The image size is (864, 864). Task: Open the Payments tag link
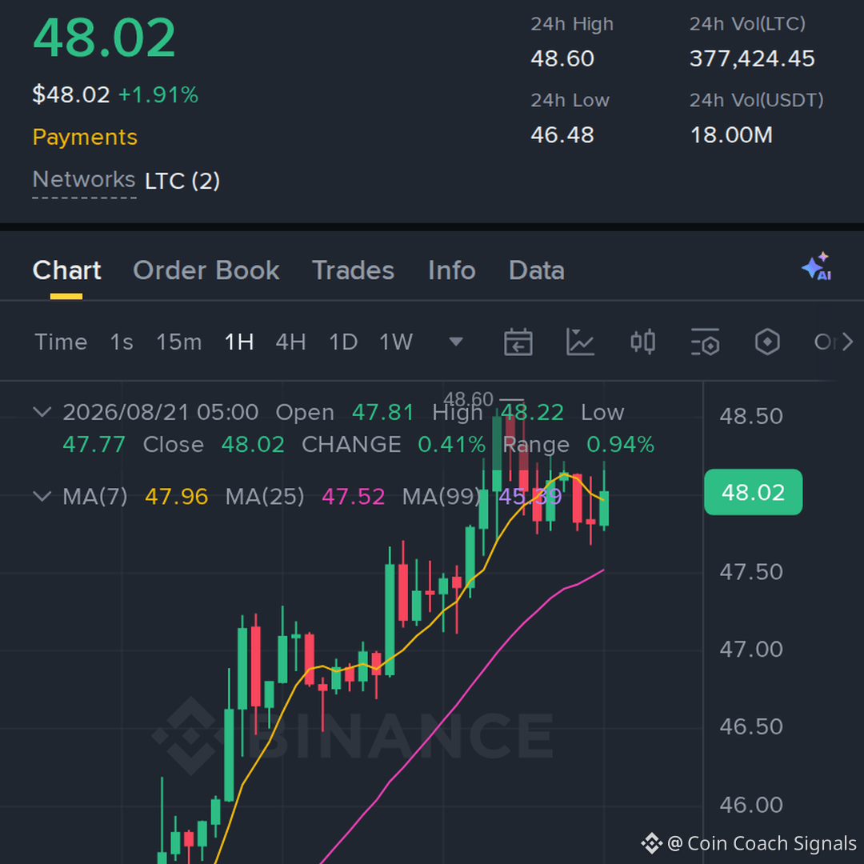pos(85,138)
